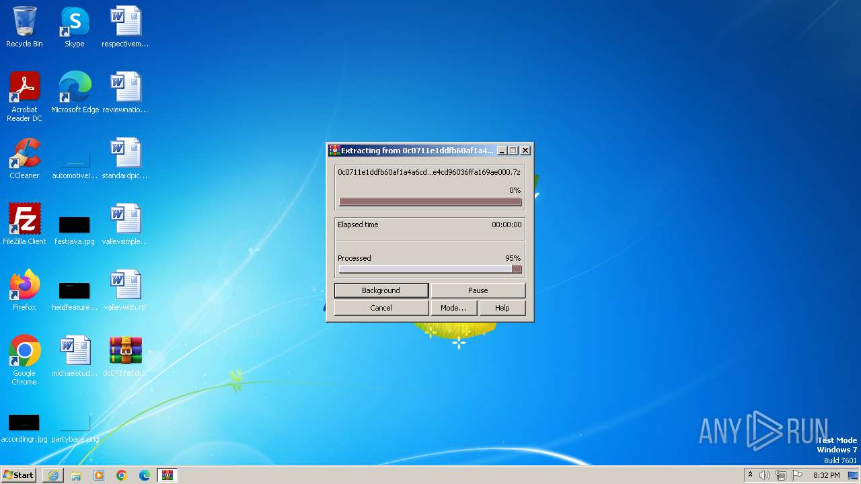Click Background in extraction dialog
This screenshot has width=861, height=484.
click(x=381, y=290)
